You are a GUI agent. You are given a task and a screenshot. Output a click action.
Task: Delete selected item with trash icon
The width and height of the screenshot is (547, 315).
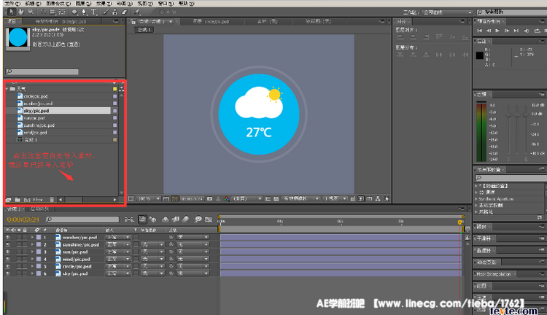pyautogui.click(x=52, y=200)
